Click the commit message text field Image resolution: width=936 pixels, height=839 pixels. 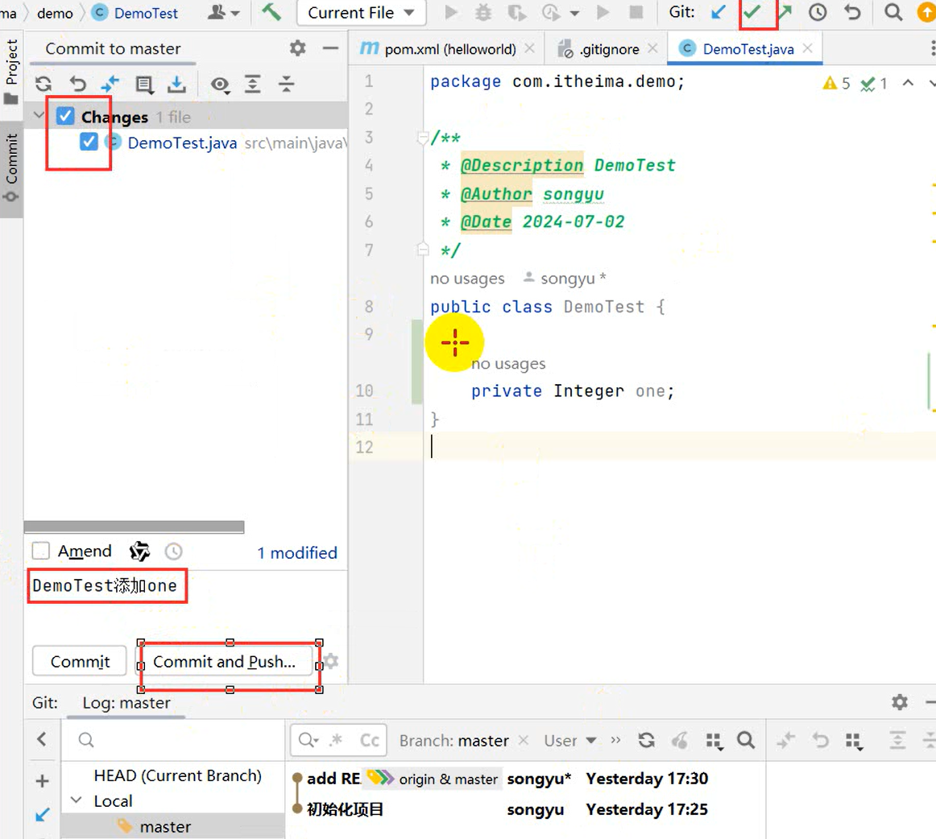click(x=186, y=603)
